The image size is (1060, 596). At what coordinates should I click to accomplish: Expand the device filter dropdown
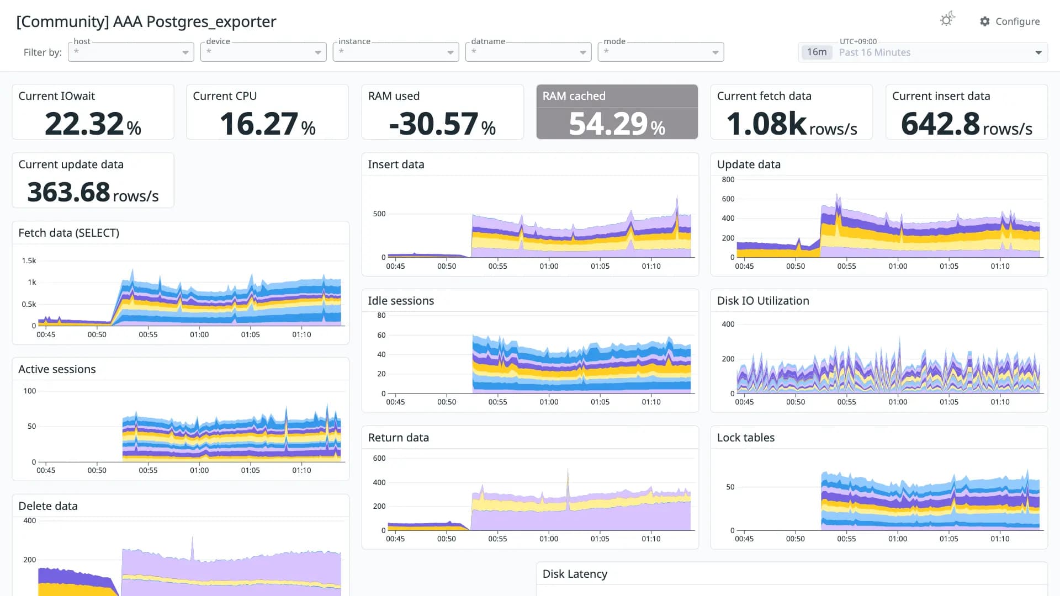click(263, 52)
